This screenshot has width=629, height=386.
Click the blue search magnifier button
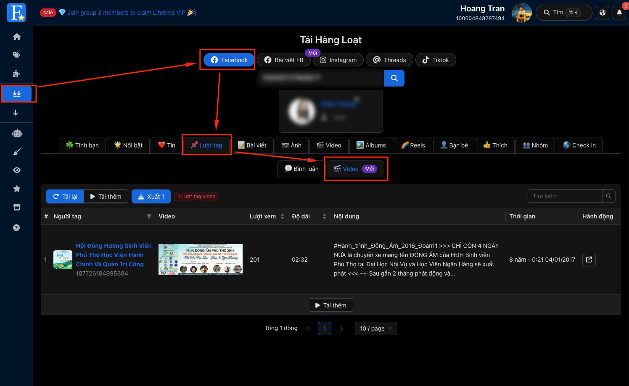(394, 78)
